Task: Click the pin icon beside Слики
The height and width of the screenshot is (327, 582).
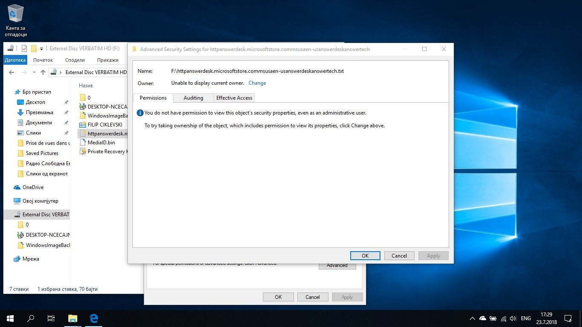Action: [66, 133]
